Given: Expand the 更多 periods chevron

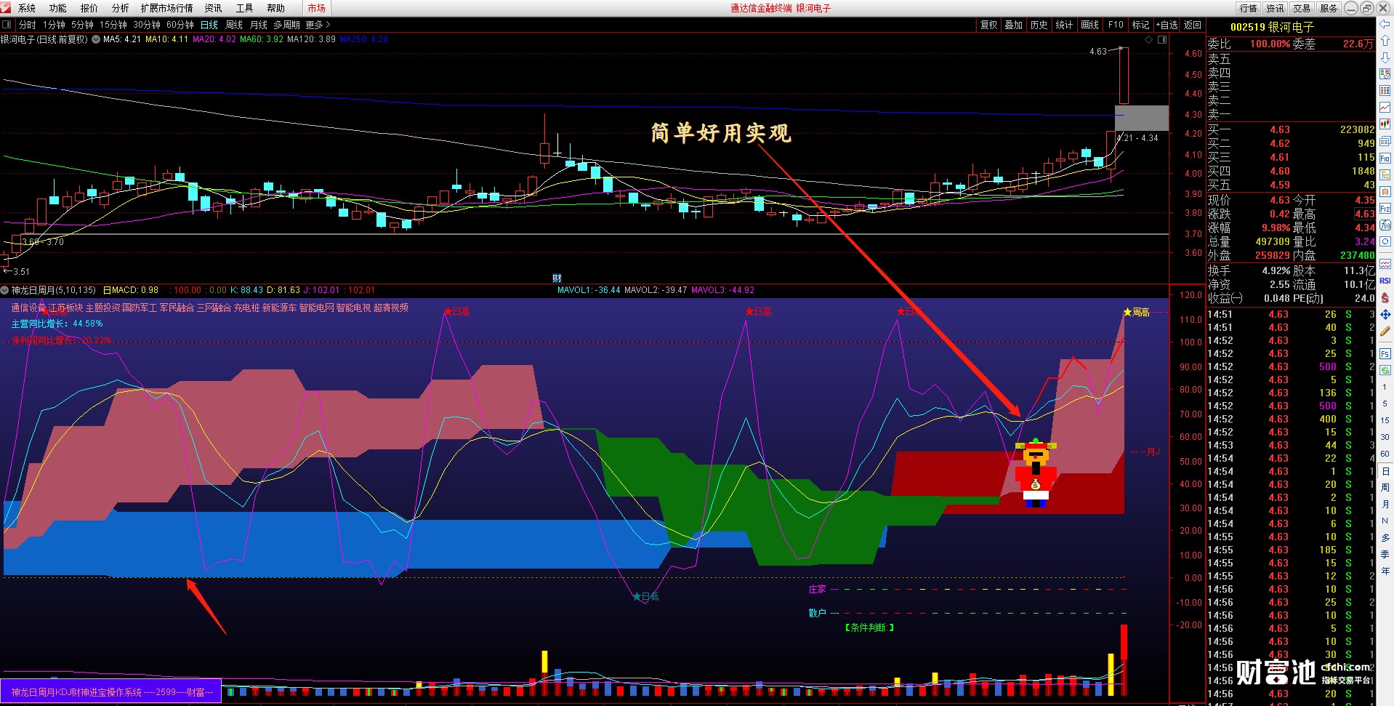Looking at the screenshot, I should (x=327, y=25).
